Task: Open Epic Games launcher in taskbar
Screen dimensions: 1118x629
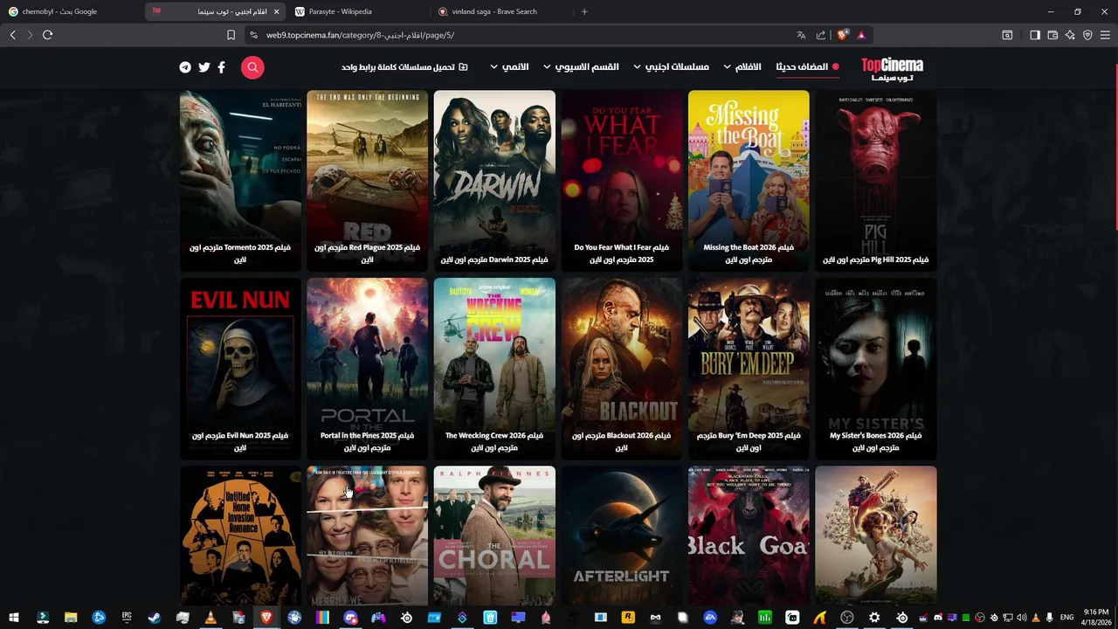Action: click(127, 618)
